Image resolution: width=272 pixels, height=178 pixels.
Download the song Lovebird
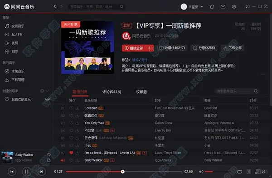pos(78,108)
